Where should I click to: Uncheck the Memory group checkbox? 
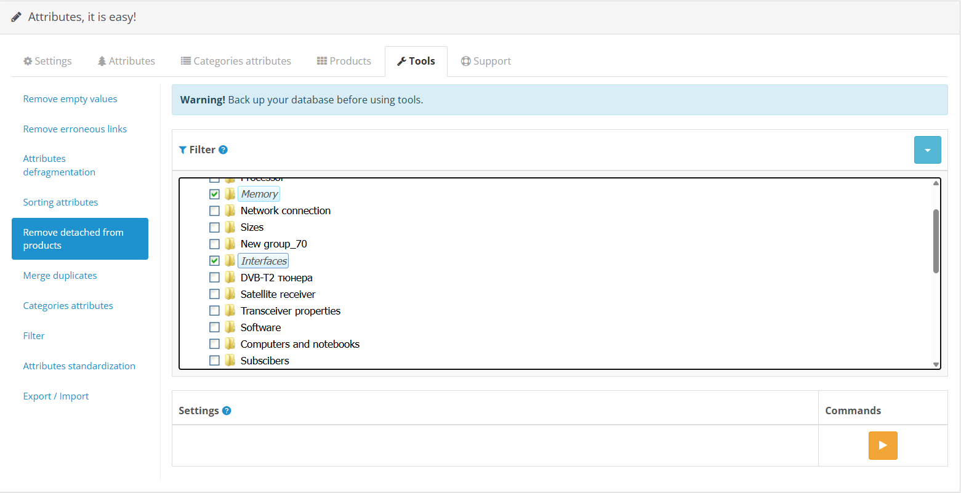[x=214, y=194]
